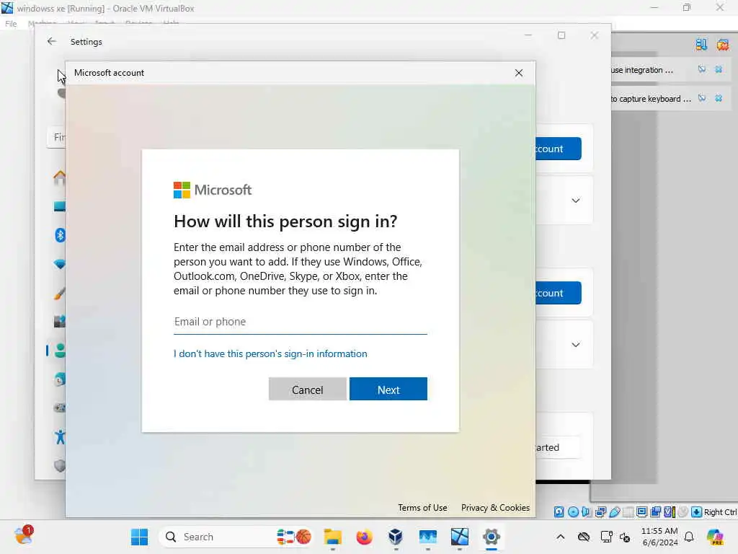
Task: Dismiss the capture keyboard notification
Action: 719,98
